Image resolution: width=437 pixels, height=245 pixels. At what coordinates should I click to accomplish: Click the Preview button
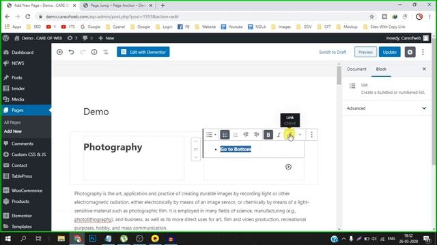point(365,52)
